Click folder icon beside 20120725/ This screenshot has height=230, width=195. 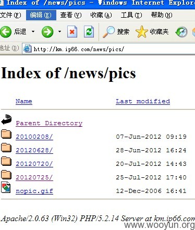[6, 175]
